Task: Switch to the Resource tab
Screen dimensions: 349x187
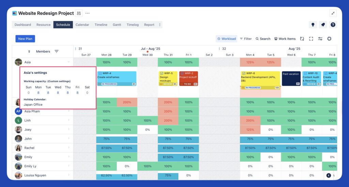Action: pos(43,25)
